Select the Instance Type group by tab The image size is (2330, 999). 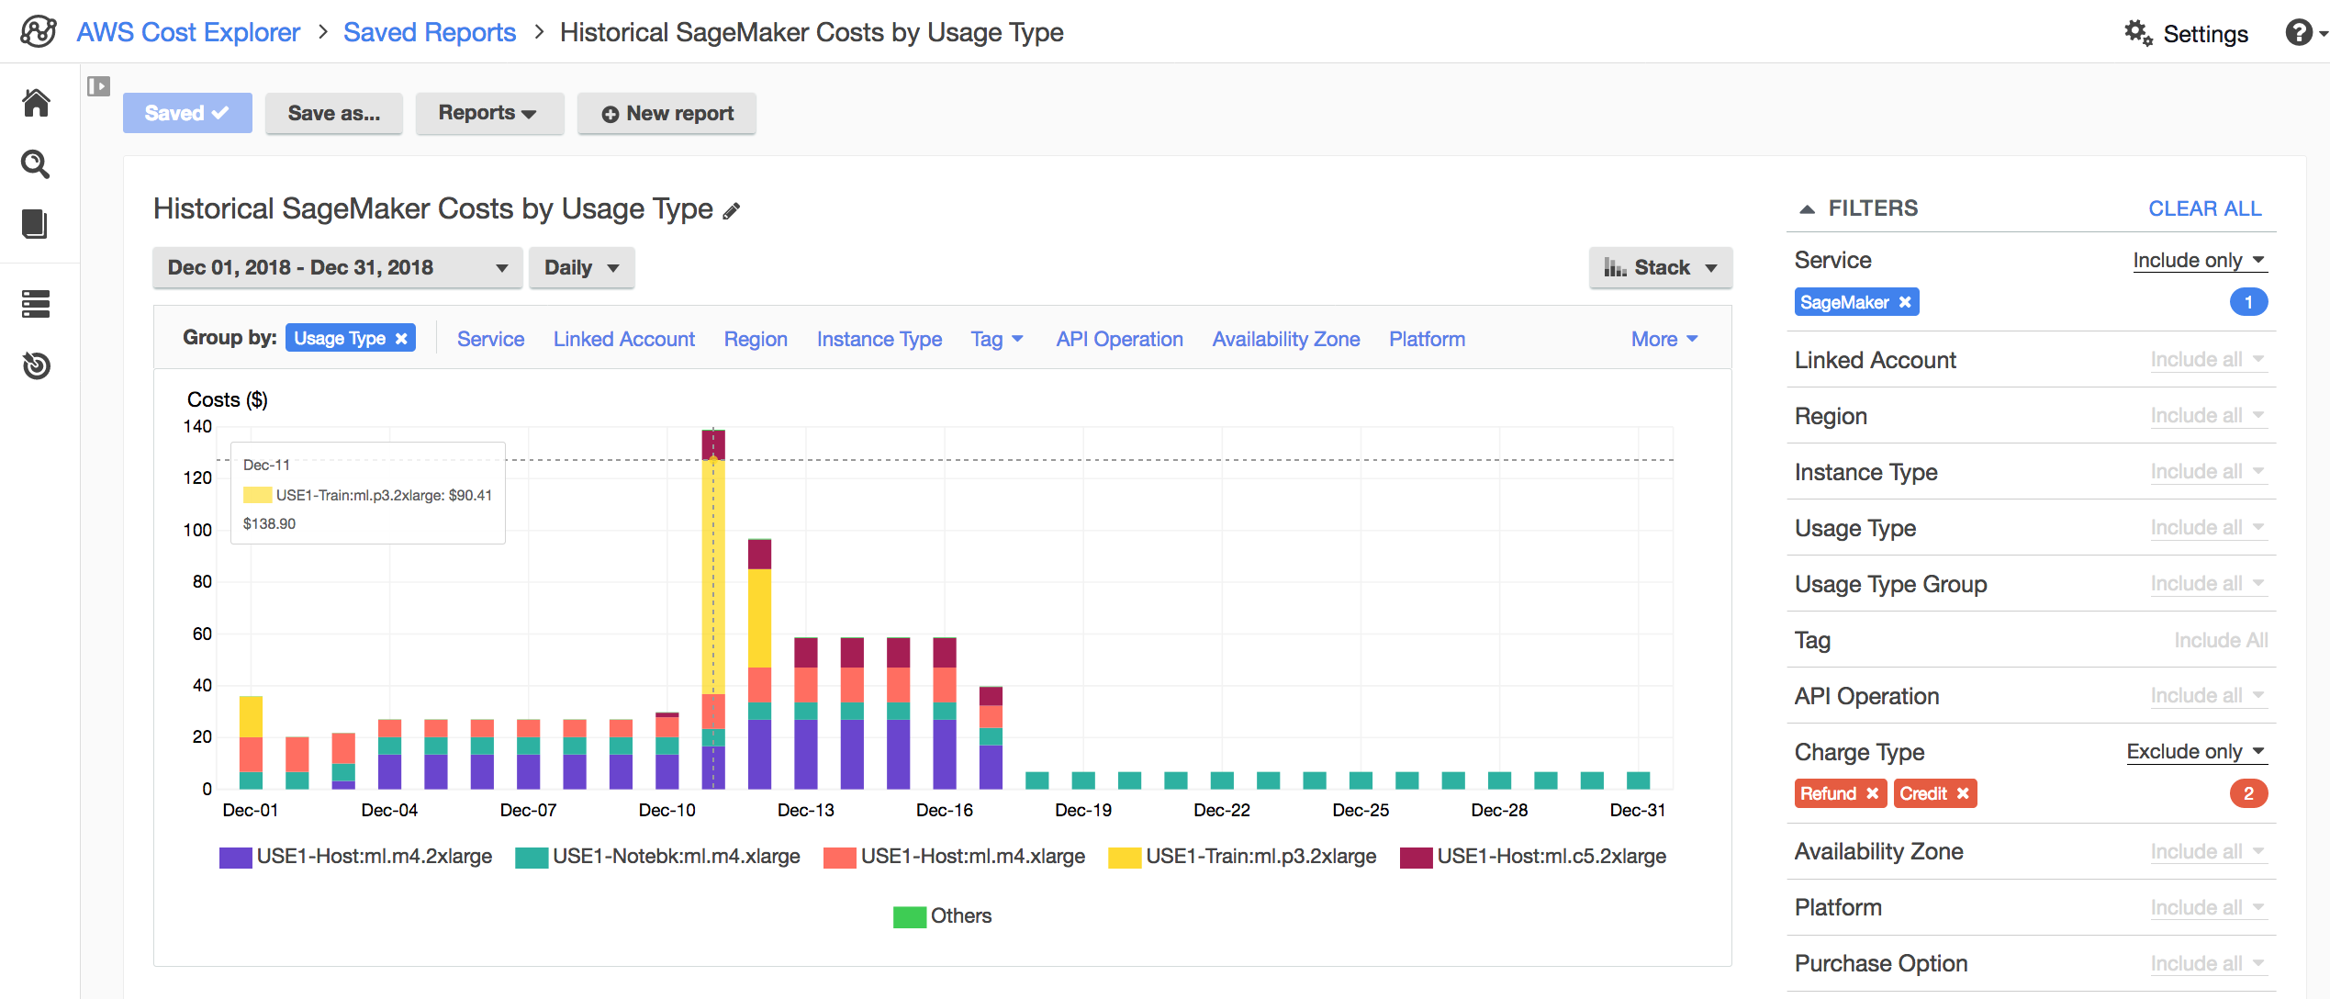coord(877,339)
